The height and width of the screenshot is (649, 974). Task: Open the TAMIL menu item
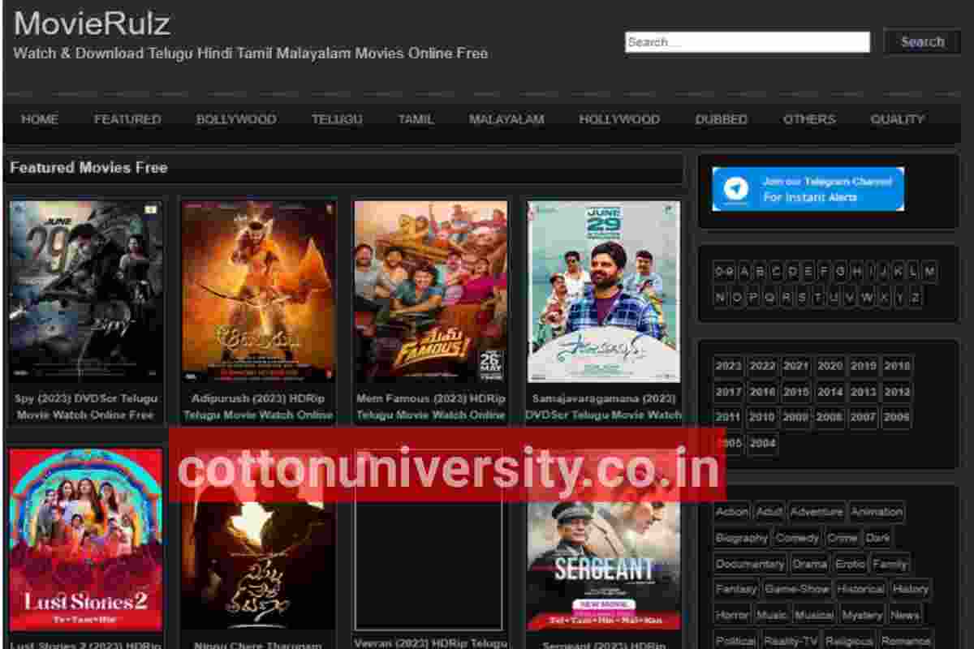416,119
